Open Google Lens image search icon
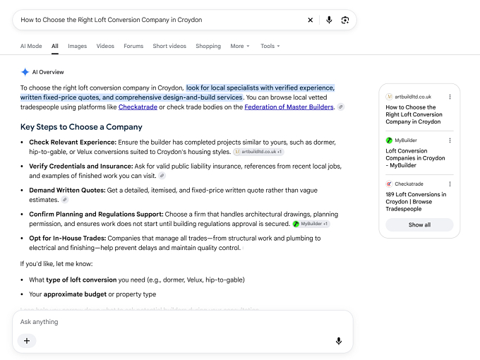Image resolution: width=480 pixels, height=360 pixels. [x=345, y=20]
